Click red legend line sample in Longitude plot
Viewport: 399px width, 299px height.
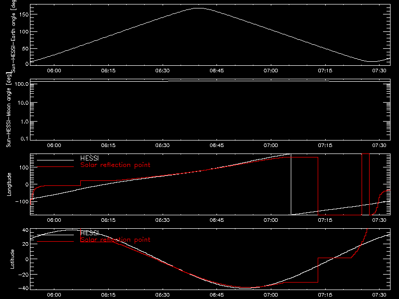coord(55,167)
